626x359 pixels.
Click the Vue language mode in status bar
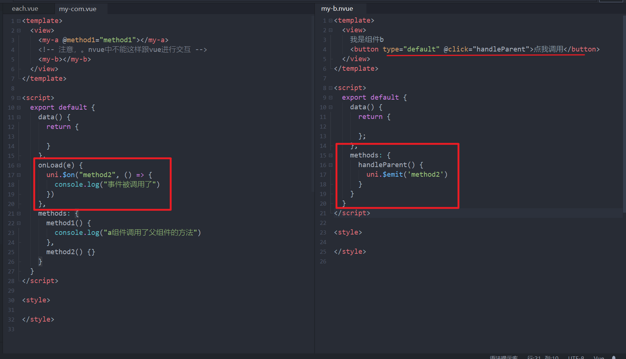point(599,357)
